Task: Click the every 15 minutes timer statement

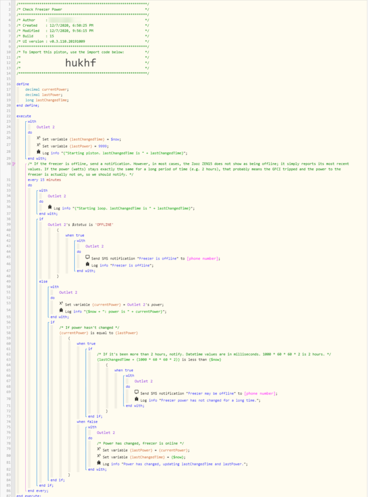Action: 44,180
